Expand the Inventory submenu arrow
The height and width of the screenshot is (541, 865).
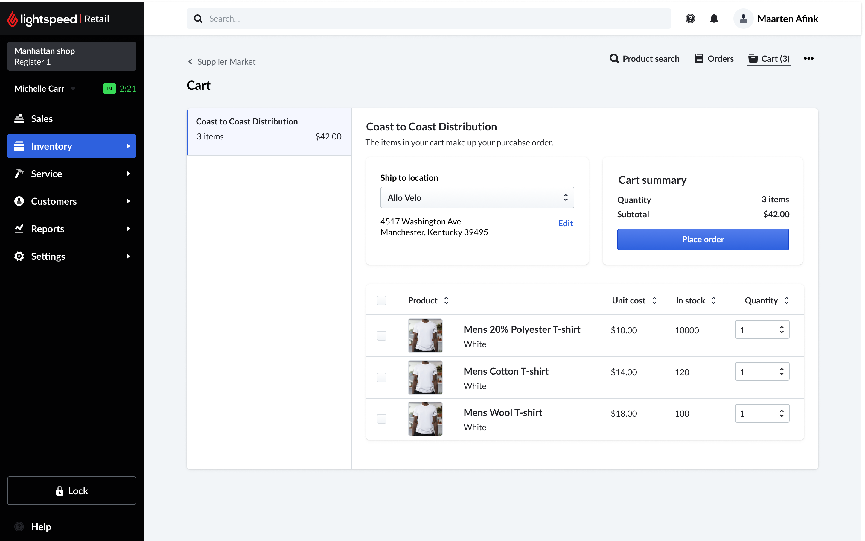click(x=128, y=146)
